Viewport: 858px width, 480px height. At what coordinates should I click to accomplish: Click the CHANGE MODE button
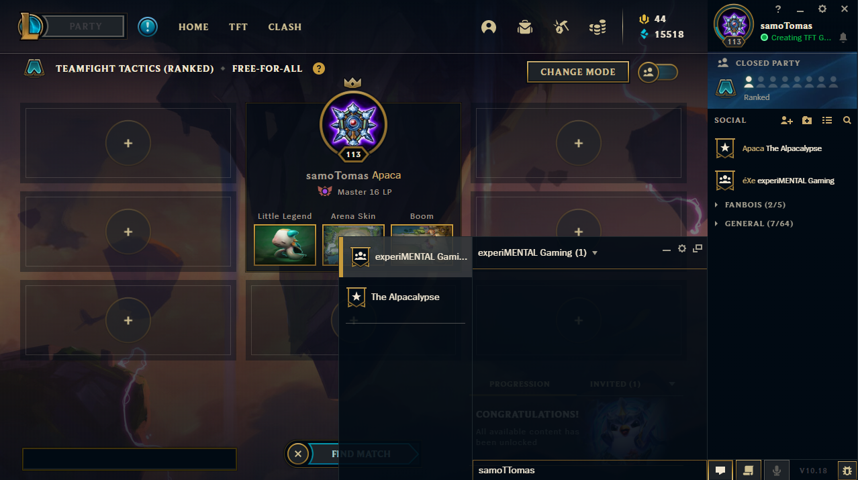pos(578,72)
